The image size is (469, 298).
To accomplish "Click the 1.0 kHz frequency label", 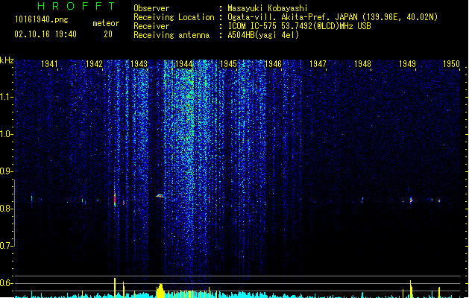I will pyautogui.click(x=6, y=134).
